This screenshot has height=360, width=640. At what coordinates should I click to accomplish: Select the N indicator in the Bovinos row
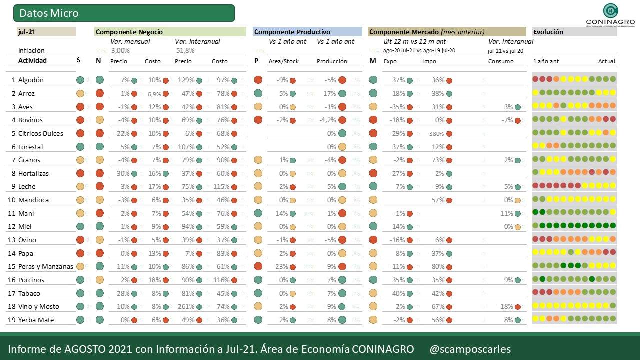pos(99,120)
